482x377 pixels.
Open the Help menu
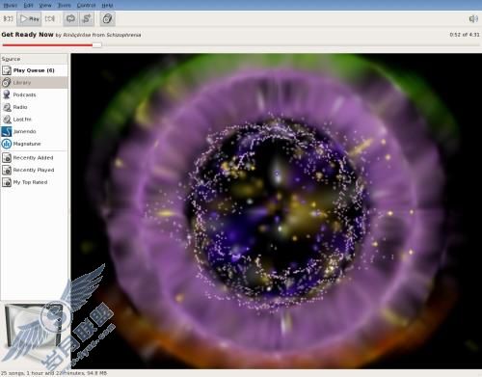107,6
